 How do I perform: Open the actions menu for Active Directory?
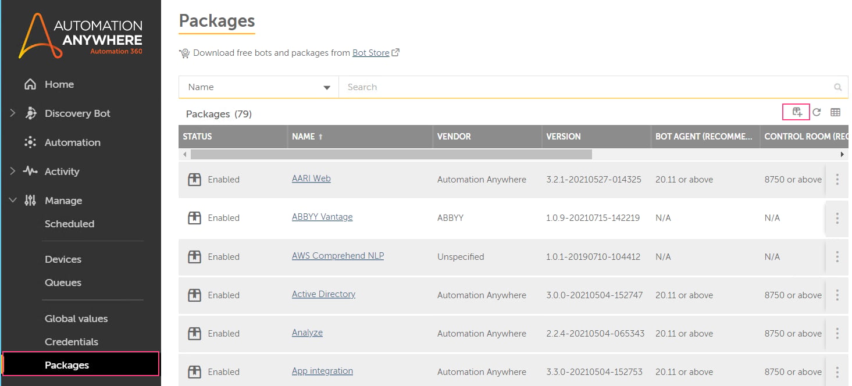point(837,295)
